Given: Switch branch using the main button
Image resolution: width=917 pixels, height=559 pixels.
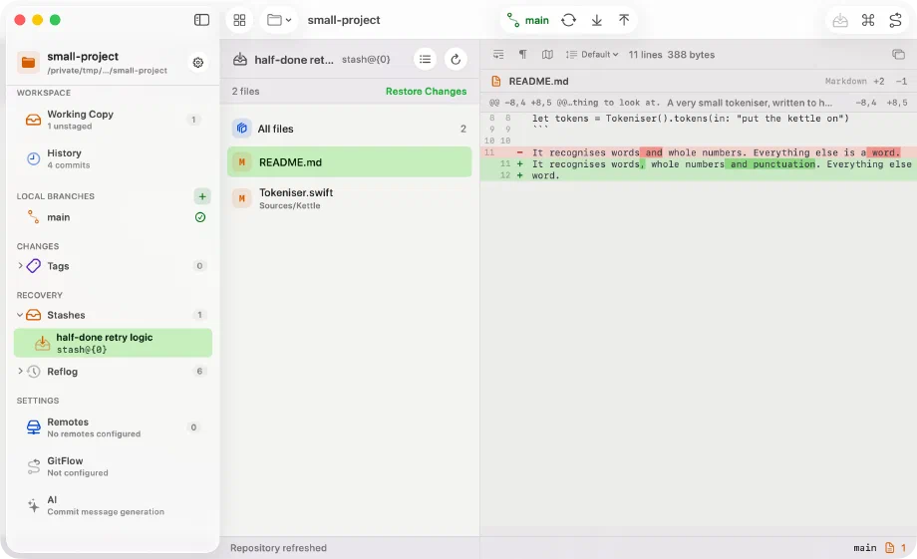Looking at the screenshot, I should point(527,21).
